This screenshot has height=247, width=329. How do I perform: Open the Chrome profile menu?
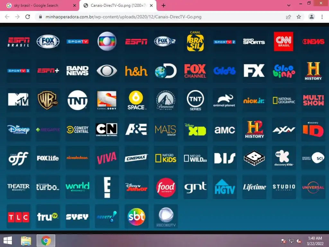[312, 17]
